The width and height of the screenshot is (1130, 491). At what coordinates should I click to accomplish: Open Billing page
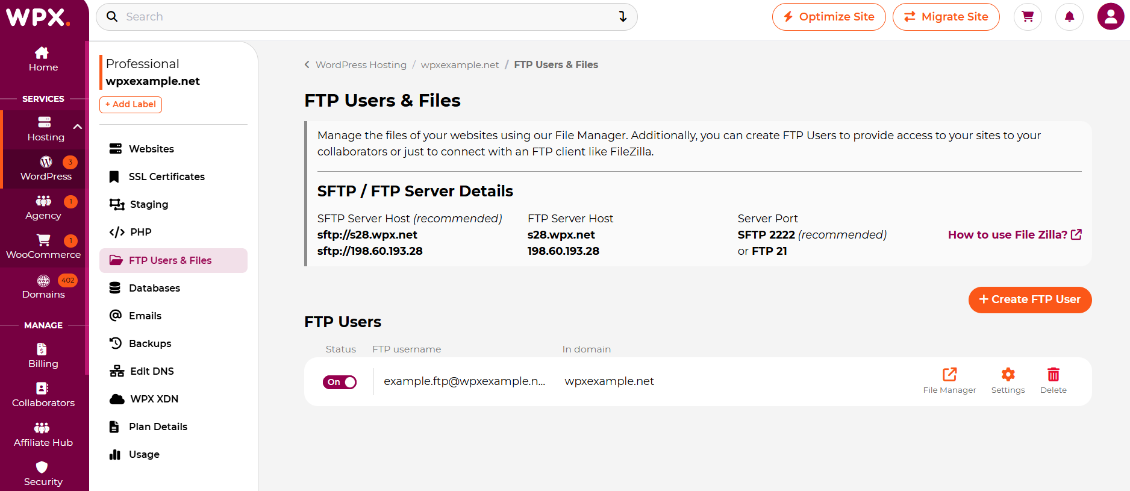tap(43, 356)
